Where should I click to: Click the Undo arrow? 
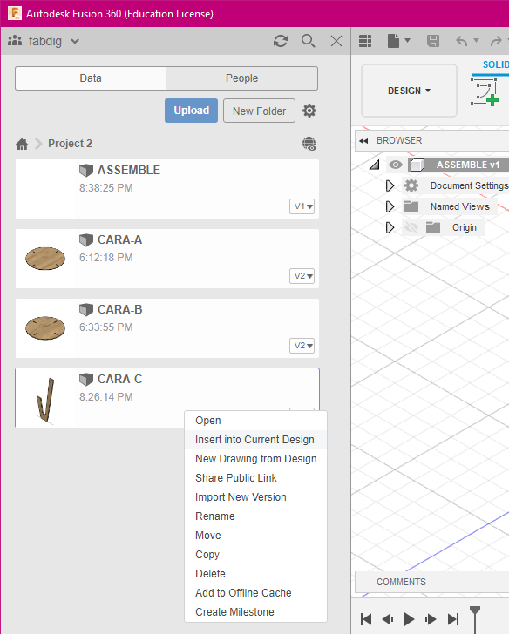[x=462, y=41]
